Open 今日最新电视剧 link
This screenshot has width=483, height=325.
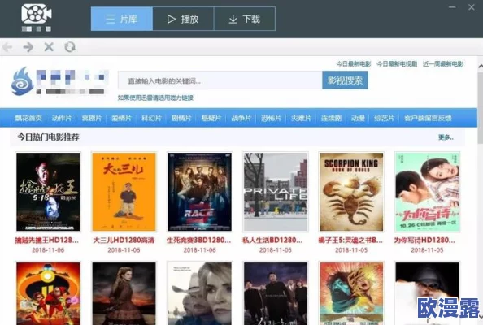click(x=397, y=63)
